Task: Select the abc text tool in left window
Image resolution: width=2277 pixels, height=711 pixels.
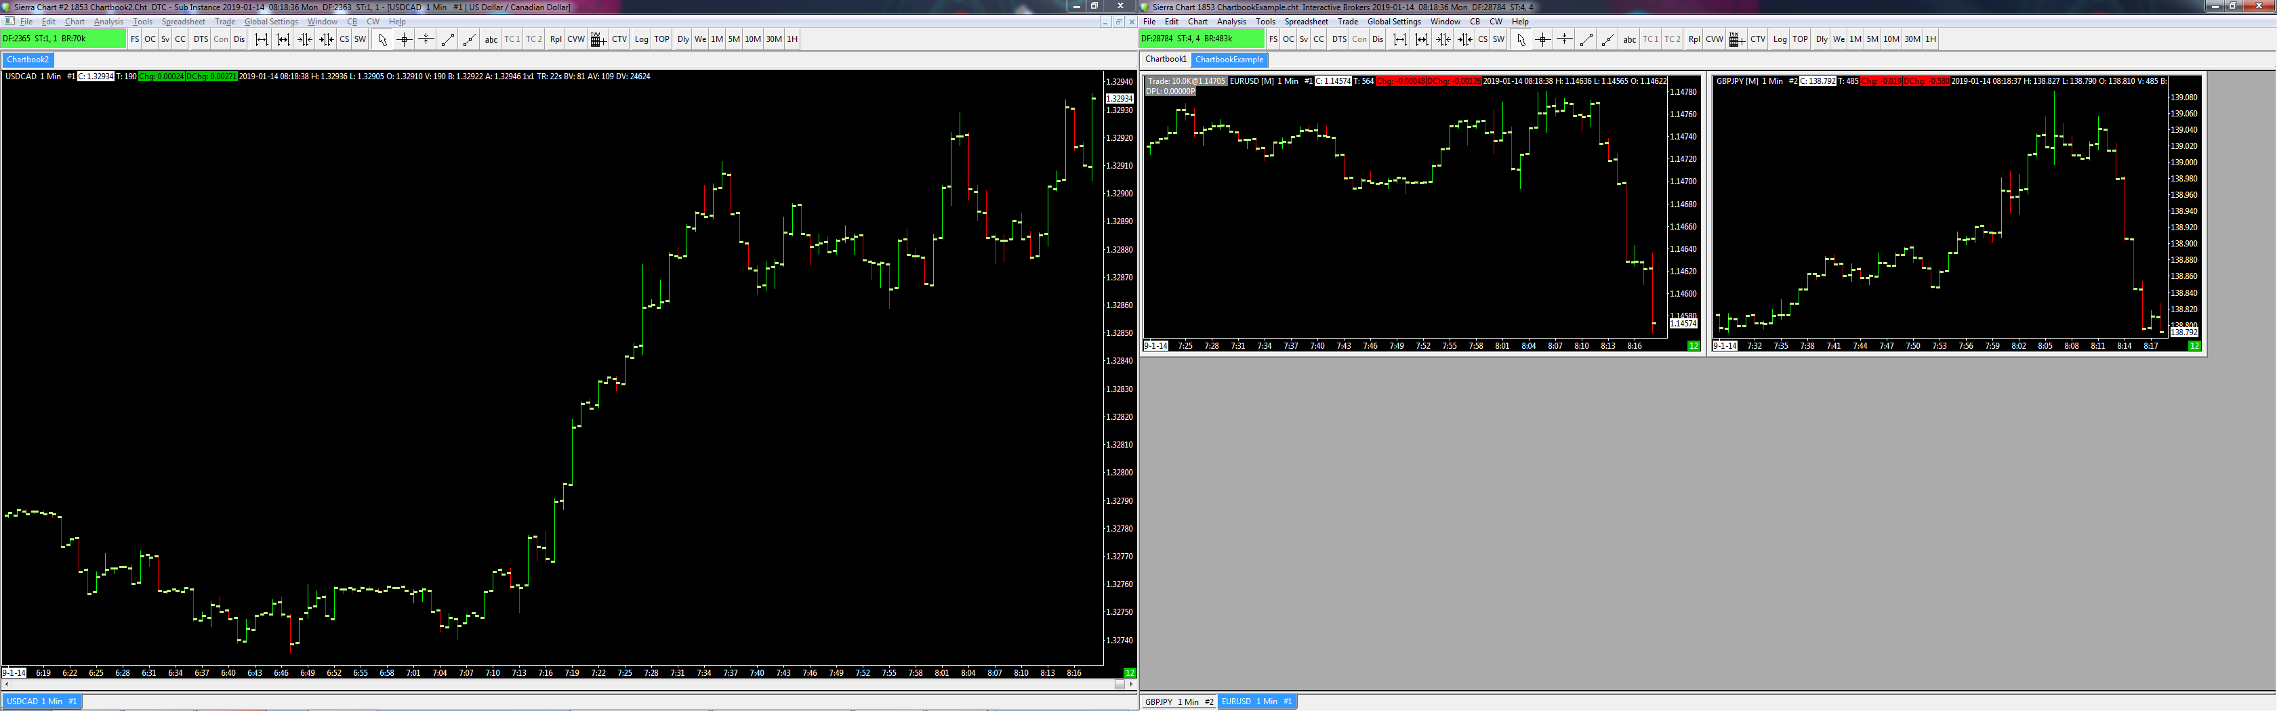Action: 491,39
